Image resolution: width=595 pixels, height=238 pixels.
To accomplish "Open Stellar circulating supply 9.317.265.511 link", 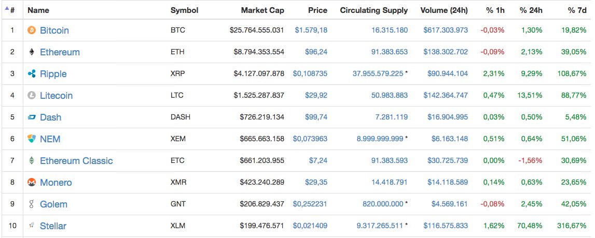I will click(380, 226).
